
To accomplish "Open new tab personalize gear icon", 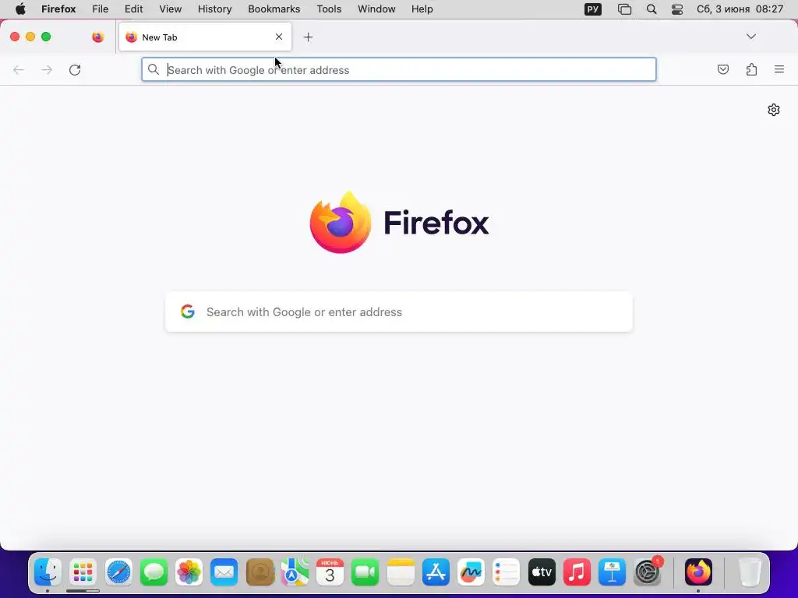I will pos(774,110).
